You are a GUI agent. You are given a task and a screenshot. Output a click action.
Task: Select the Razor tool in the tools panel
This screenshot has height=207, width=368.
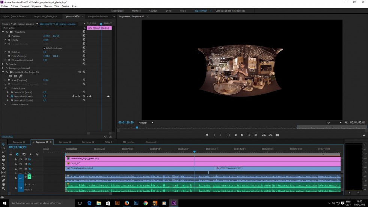[3, 168]
